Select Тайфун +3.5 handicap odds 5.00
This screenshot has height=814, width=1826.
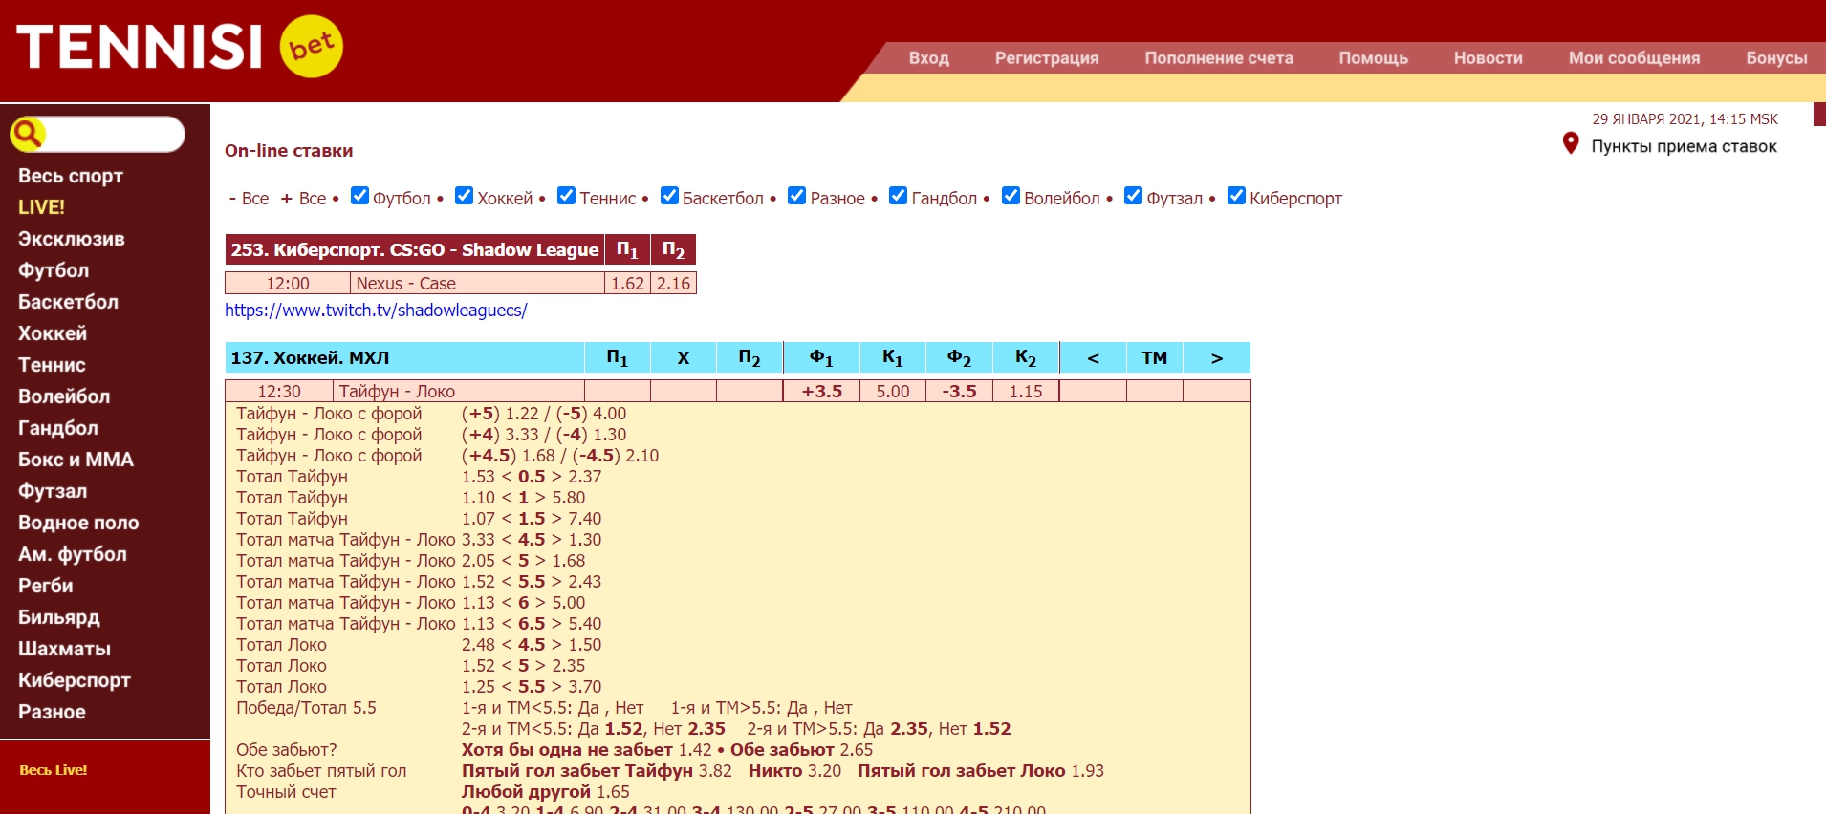[893, 392]
